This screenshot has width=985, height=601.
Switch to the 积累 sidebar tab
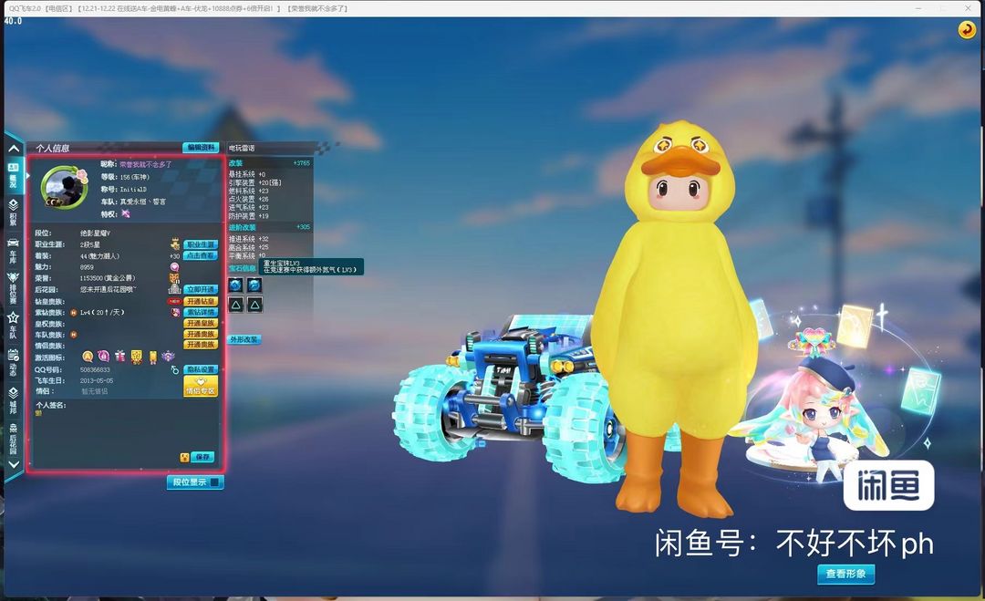point(13,212)
